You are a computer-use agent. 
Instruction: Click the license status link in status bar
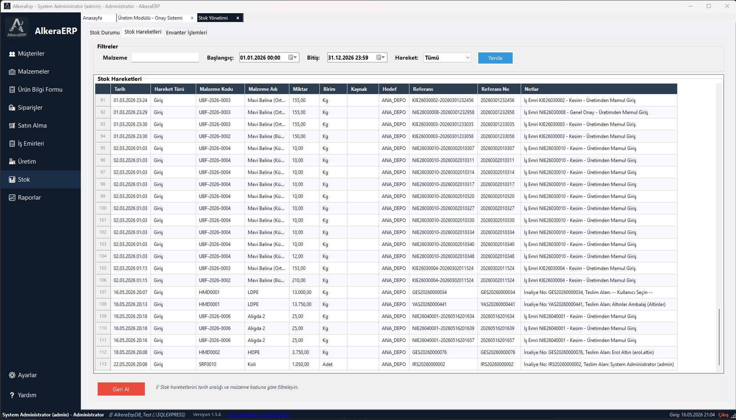click(259, 415)
